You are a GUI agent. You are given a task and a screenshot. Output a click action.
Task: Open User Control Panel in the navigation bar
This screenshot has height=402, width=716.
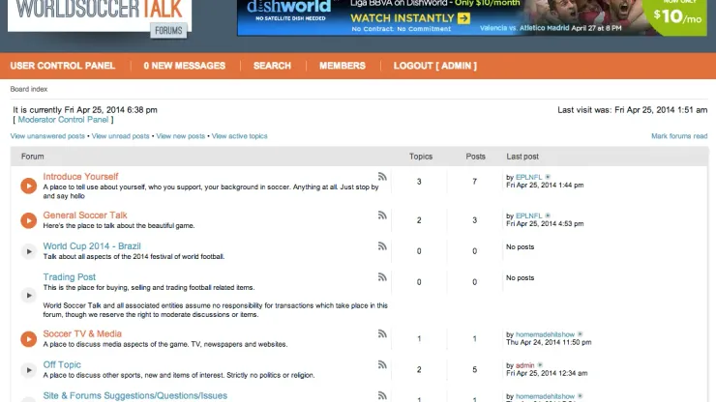point(63,66)
